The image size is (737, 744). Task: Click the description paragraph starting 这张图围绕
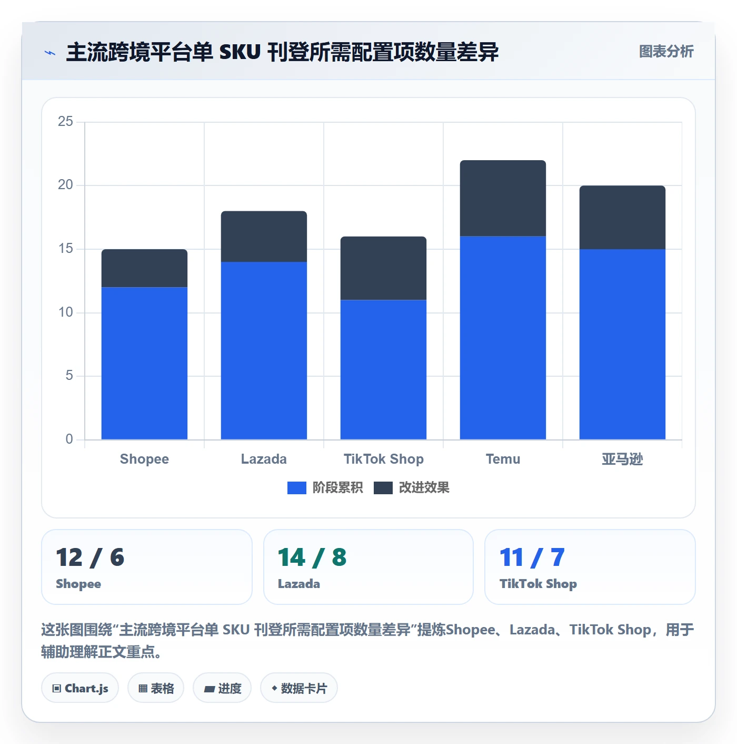[x=367, y=641]
